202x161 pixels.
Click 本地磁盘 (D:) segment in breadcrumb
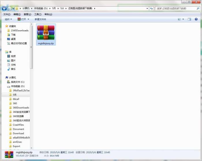(x=41, y=8)
